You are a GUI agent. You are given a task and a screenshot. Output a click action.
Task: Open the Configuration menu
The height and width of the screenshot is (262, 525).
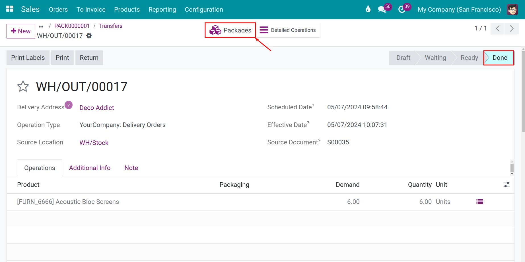(x=204, y=9)
